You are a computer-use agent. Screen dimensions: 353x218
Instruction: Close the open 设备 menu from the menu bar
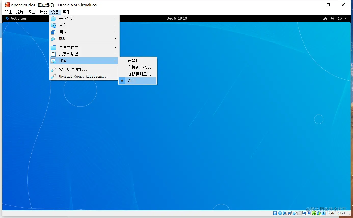pyautogui.click(x=55, y=12)
